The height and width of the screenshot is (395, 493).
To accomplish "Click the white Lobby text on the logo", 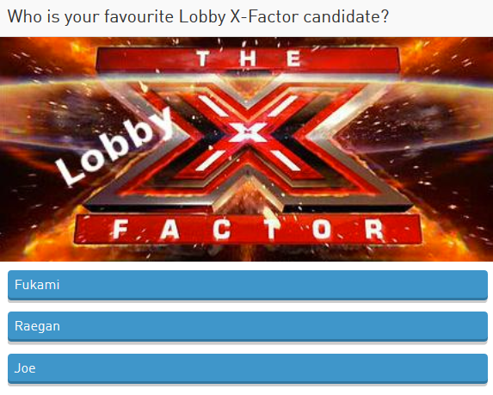I will [x=114, y=147].
